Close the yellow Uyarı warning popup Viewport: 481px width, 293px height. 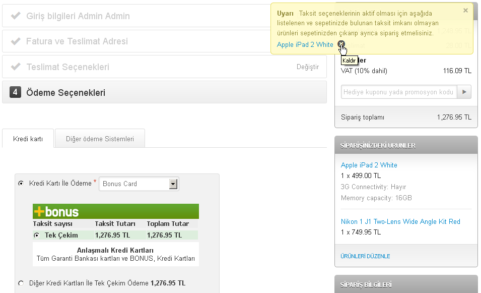[x=465, y=11]
